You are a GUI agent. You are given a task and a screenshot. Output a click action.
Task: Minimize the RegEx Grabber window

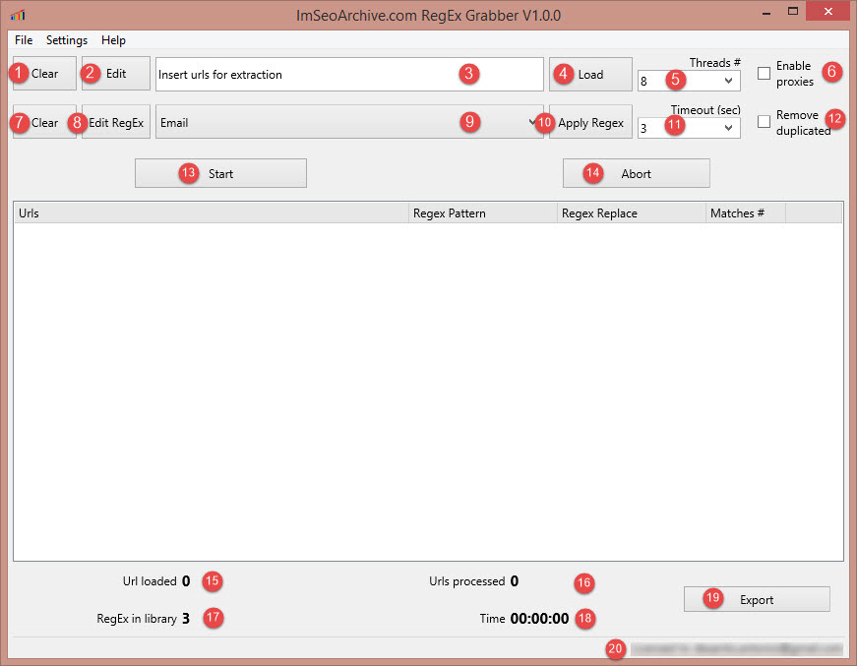pyautogui.click(x=766, y=12)
